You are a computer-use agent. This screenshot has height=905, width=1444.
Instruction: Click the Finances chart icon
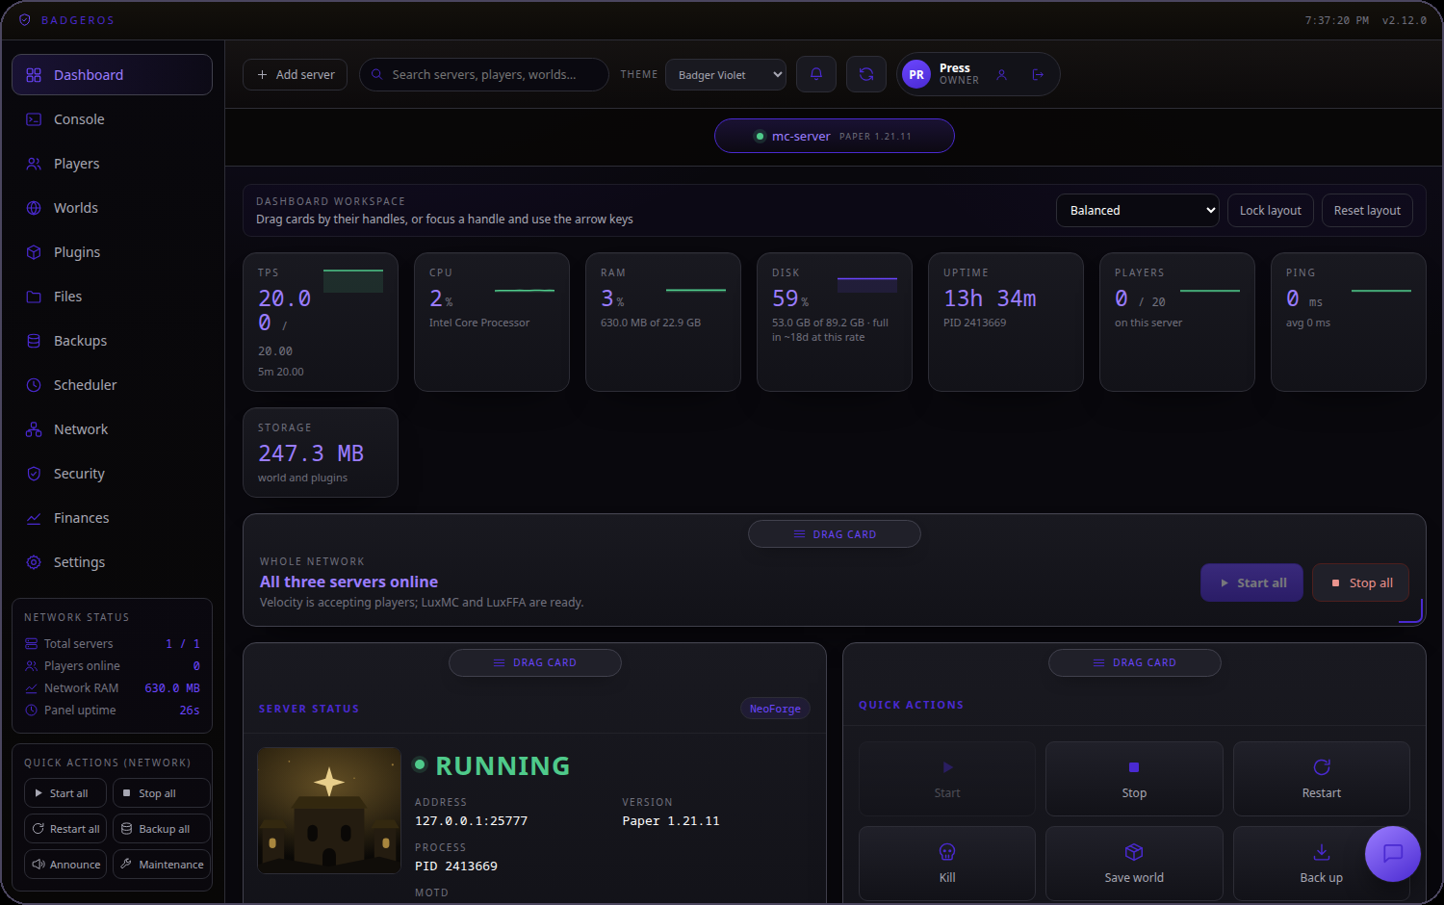click(34, 518)
